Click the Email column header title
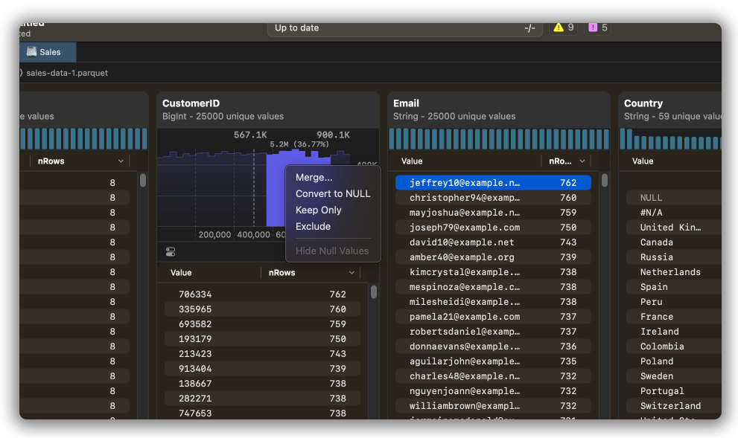The image size is (738, 438). pyautogui.click(x=406, y=103)
